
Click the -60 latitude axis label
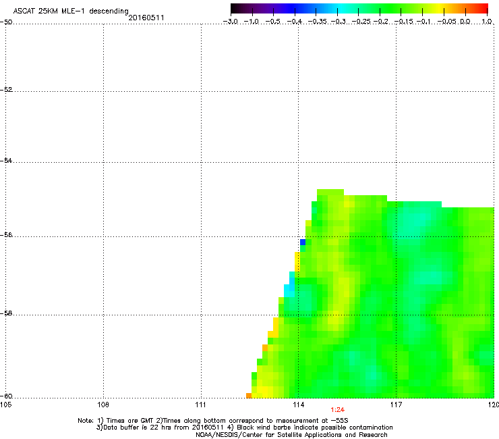tap(6, 396)
